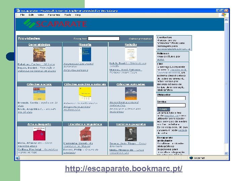Open the Tools menu
This screenshot has width=242, height=181.
pyautogui.click(x=68, y=15)
